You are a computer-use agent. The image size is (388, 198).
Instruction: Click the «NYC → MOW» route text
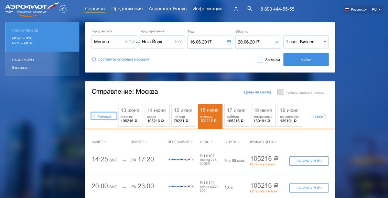22,43
